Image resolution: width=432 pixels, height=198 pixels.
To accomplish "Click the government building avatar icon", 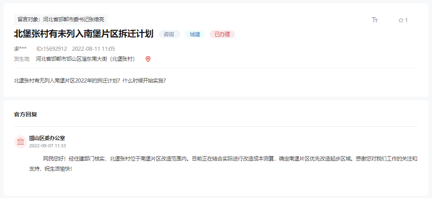I will (20, 142).
